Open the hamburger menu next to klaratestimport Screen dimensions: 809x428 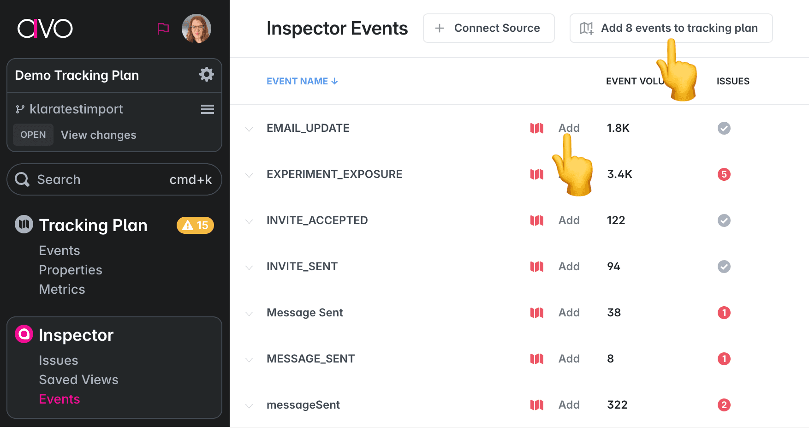coord(207,109)
